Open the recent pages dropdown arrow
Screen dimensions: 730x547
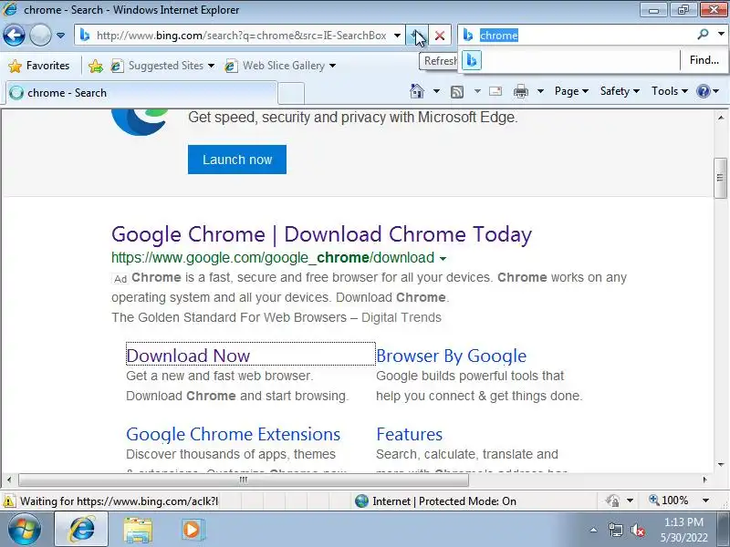pos(60,36)
